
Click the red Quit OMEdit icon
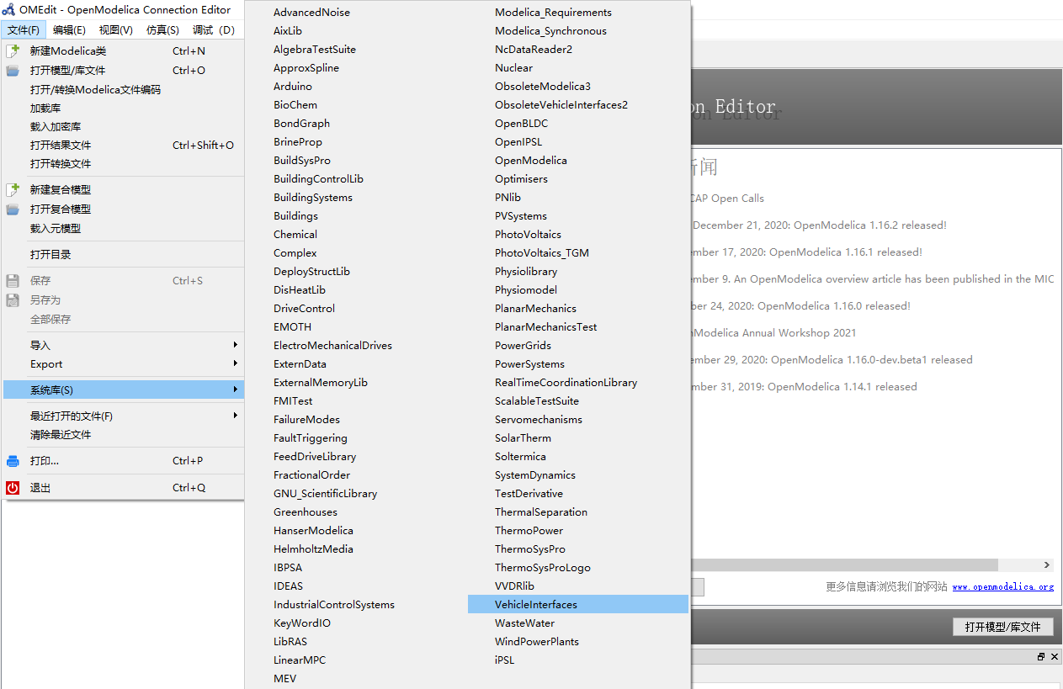12,487
